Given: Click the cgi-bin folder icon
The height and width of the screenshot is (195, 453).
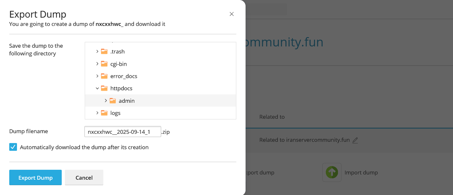Looking at the screenshot, I should click(x=104, y=64).
